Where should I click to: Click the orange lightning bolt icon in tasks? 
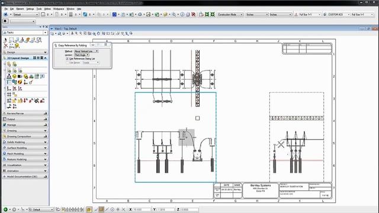20,82
